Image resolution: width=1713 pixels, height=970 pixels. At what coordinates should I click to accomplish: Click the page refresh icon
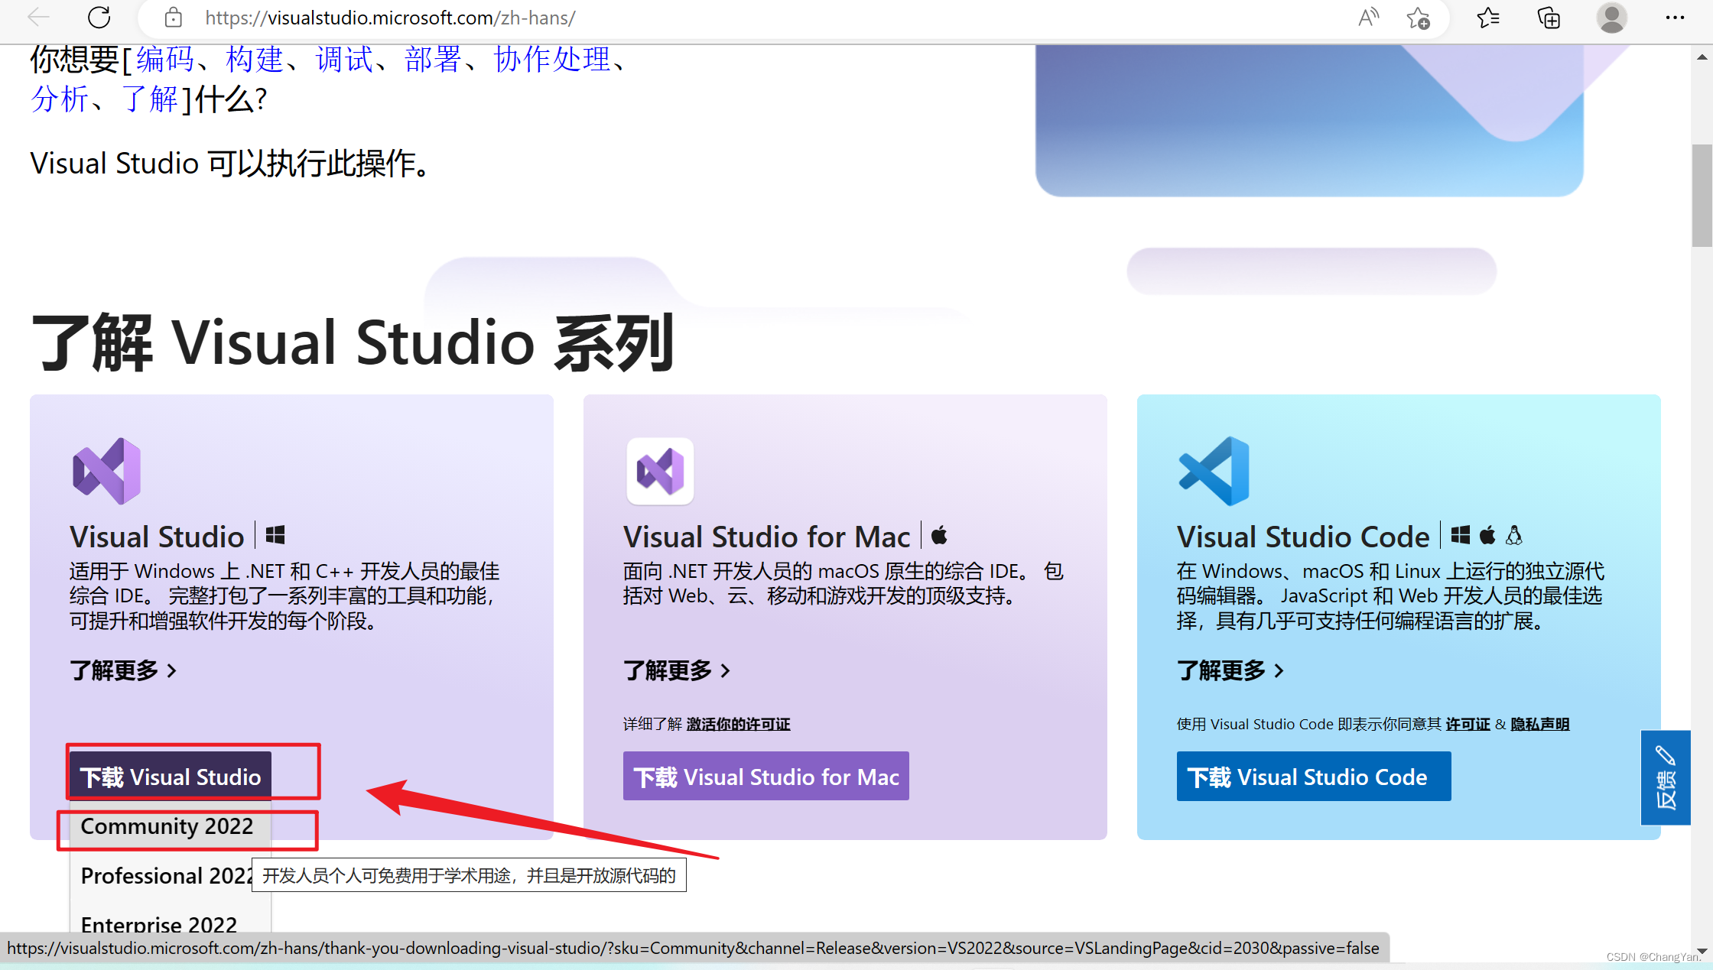[x=99, y=17]
